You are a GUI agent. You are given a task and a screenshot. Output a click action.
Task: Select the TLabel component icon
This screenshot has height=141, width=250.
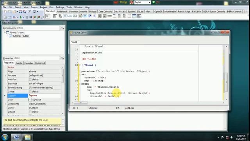70,16
